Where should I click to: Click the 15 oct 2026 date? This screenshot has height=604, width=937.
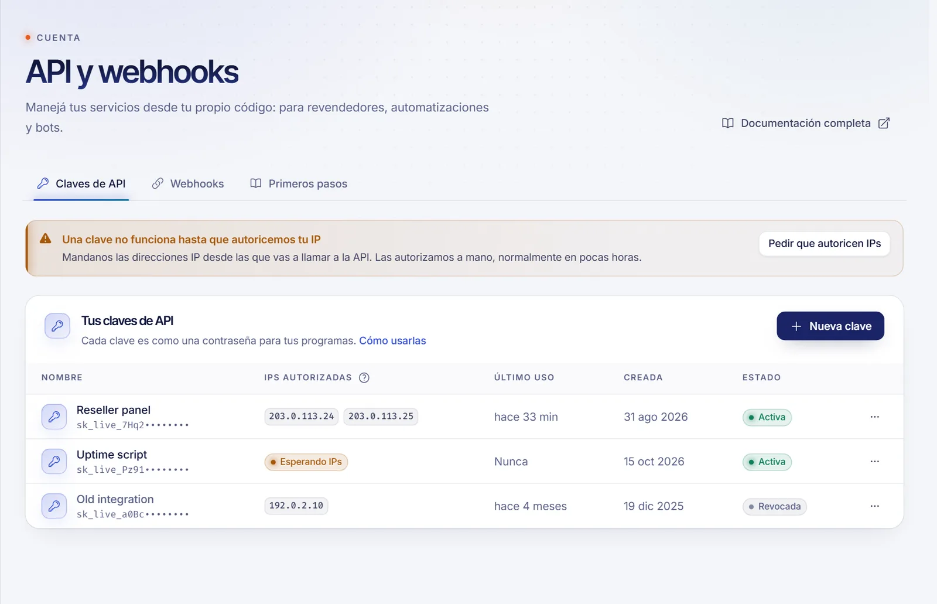point(654,462)
